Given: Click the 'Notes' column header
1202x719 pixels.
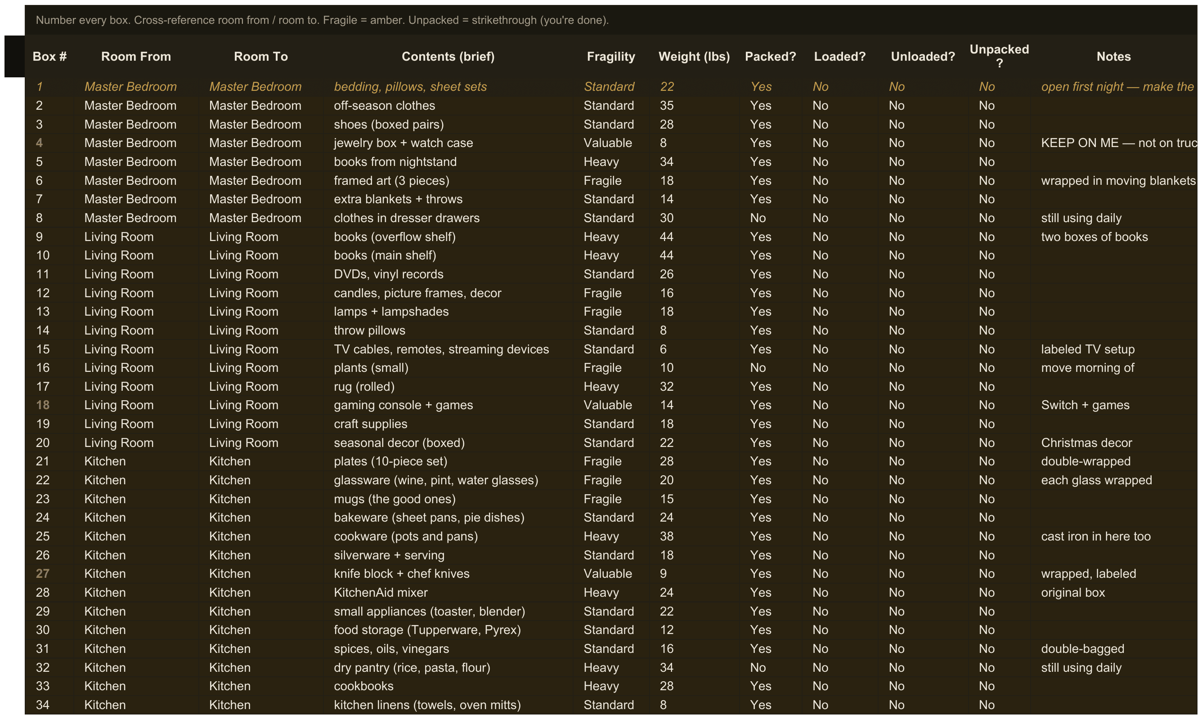Looking at the screenshot, I should tap(1113, 56).
